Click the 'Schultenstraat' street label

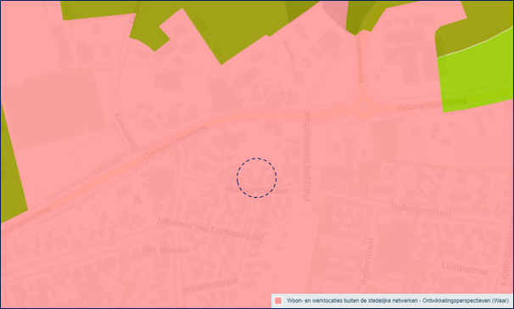[x=210, y=285]
